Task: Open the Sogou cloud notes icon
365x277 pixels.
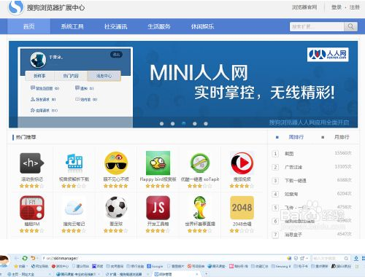Action: click(x=74, y=208)
